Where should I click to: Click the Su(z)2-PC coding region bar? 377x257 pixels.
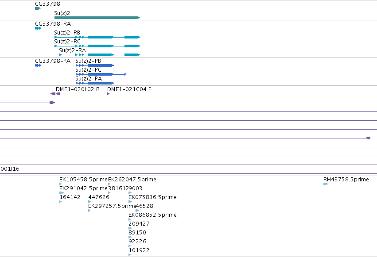click(101, 74)
